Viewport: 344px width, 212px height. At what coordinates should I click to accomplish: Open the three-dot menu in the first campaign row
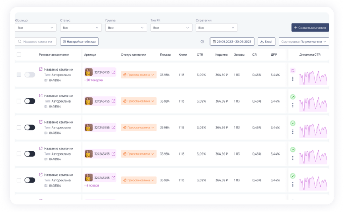(293, 79)
